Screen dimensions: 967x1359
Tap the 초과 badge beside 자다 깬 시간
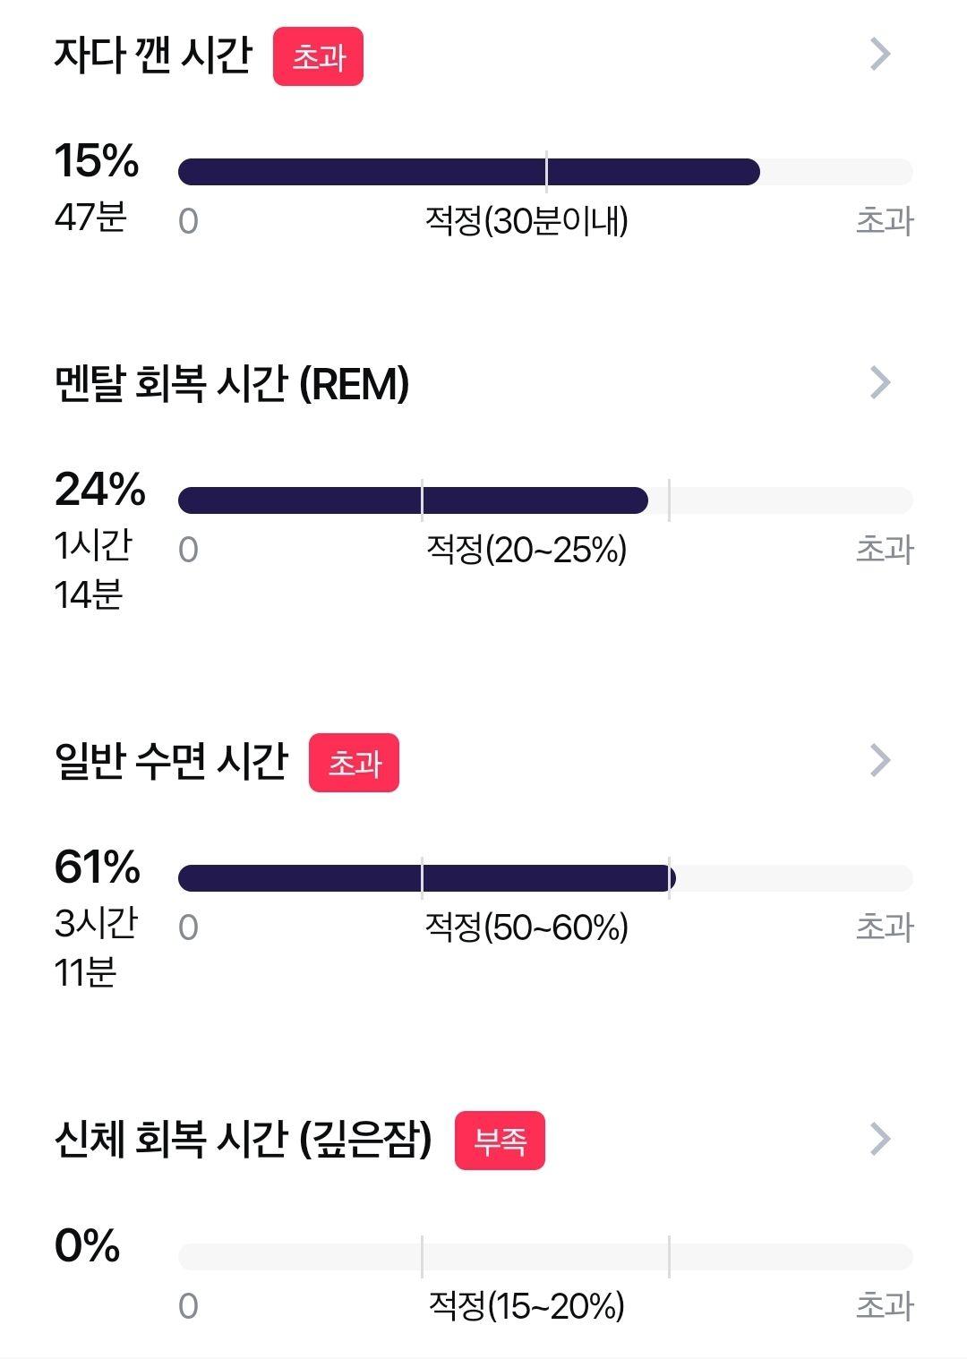(318, 56)
